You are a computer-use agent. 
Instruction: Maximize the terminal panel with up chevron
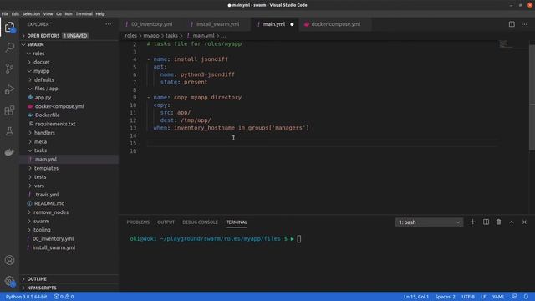pos(512,222)
